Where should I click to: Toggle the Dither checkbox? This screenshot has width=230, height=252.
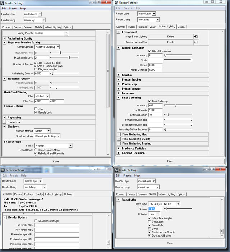click(x=149, y=229)
